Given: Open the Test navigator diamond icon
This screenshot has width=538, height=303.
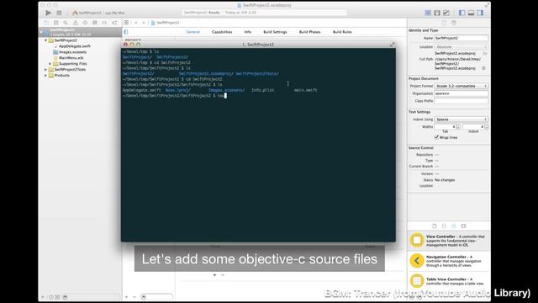Looking at the screenshot, I should click(x=85, y=23).
